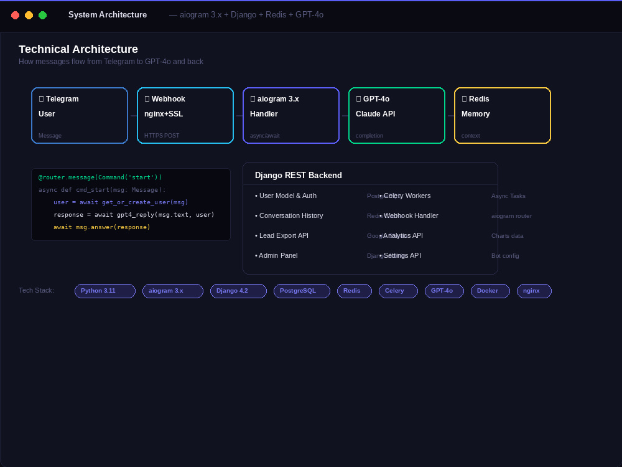Click the 'Charts data' label

coord(507,236)
